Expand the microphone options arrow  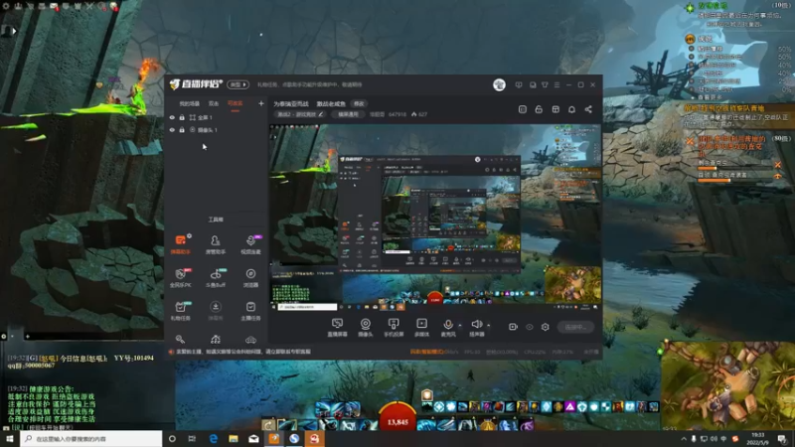click(x=460, y=326)
